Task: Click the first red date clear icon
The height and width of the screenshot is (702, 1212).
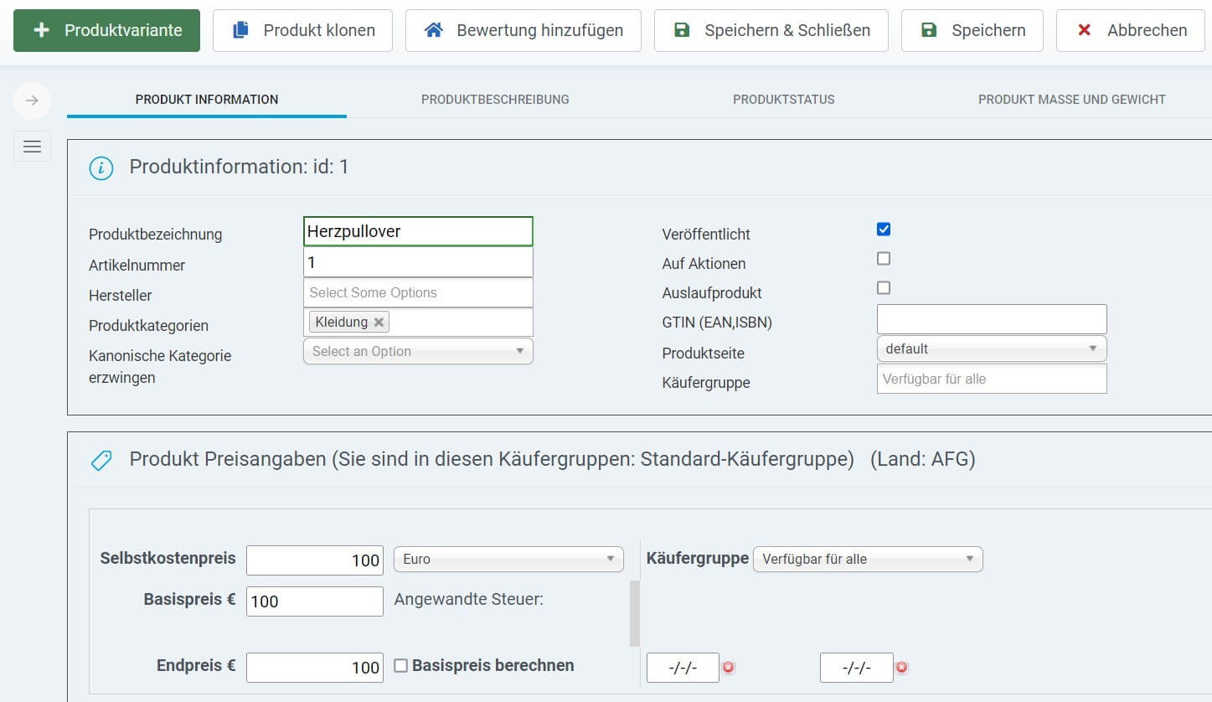Action: point(729,668)
